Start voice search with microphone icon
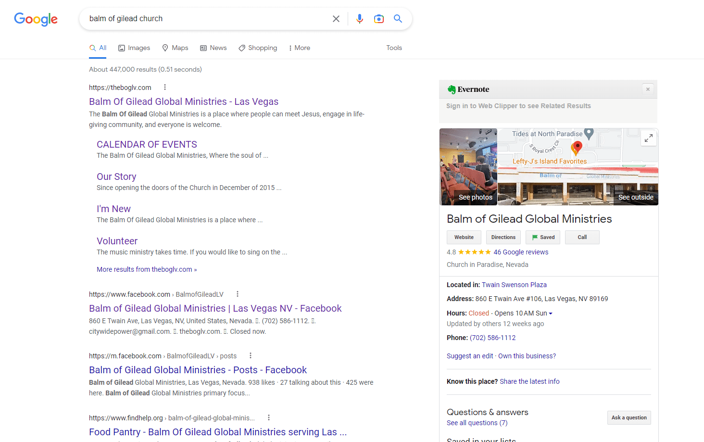 (360, 19)
